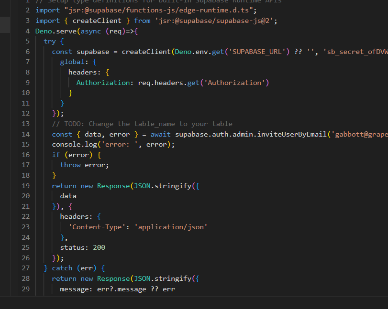Click 'JSON.stringify' on line 19
This screenshot has width=388, height=309.
pyautogui.click(x=163, y=186)
